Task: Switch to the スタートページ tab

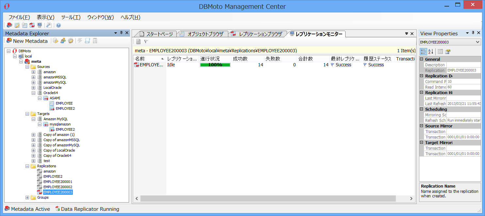Action: [x=157, y=34]
